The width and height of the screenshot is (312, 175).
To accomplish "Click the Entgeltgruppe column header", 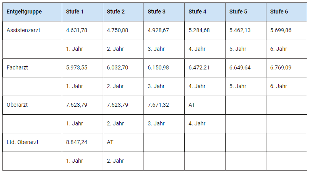I will (24, 12).
